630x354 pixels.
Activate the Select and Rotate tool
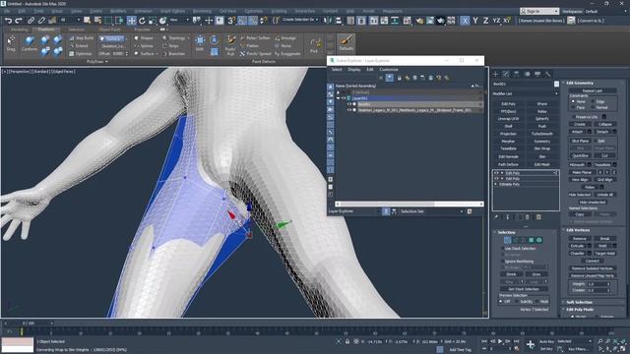pyautogui.click(x=142, y=21)
